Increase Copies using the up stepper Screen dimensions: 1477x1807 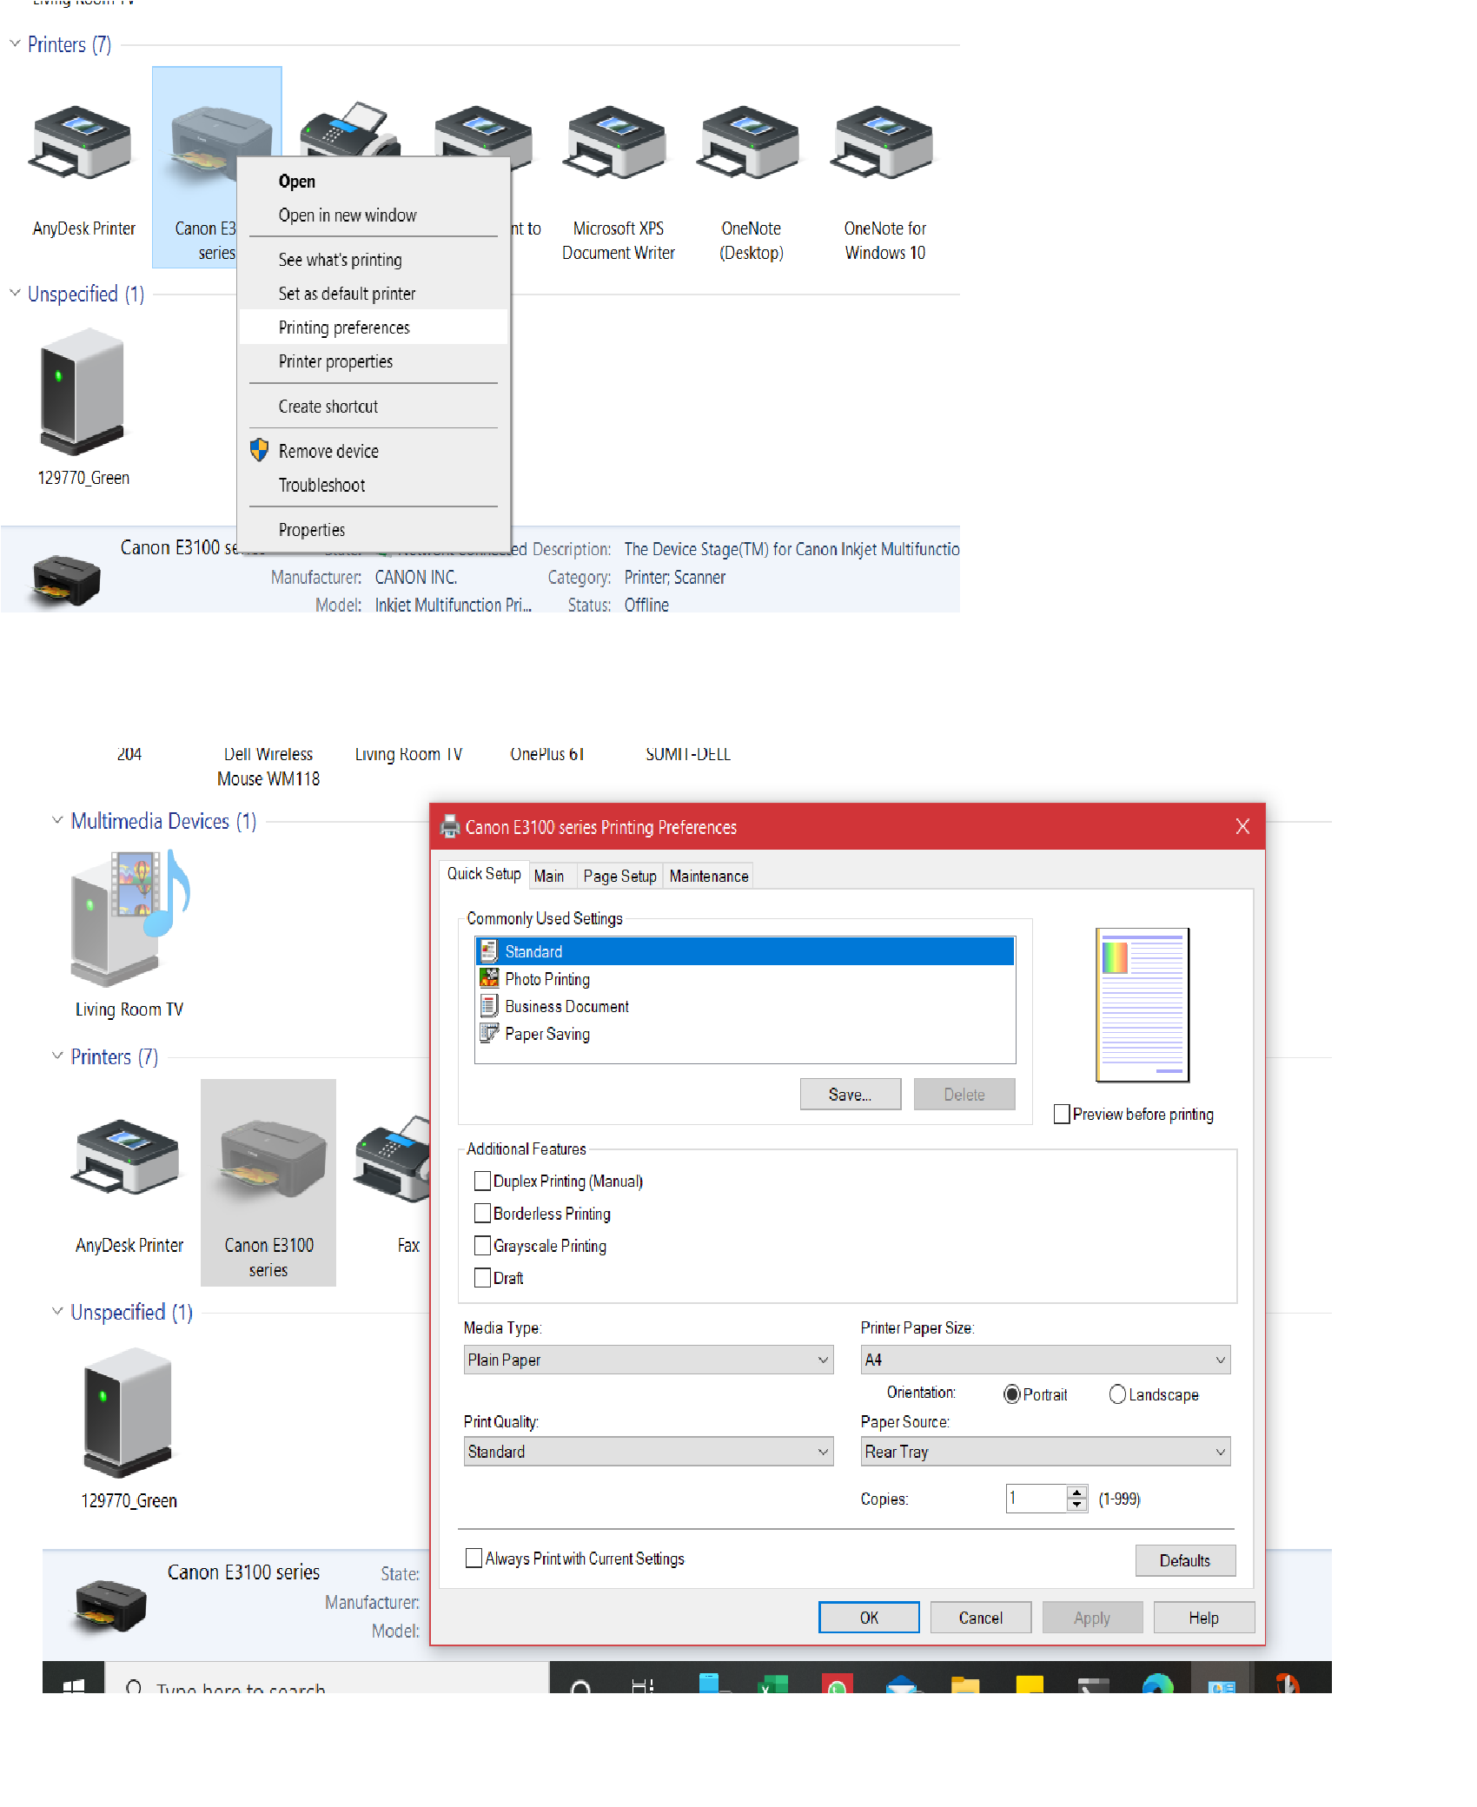[x=1076, y=1493]
